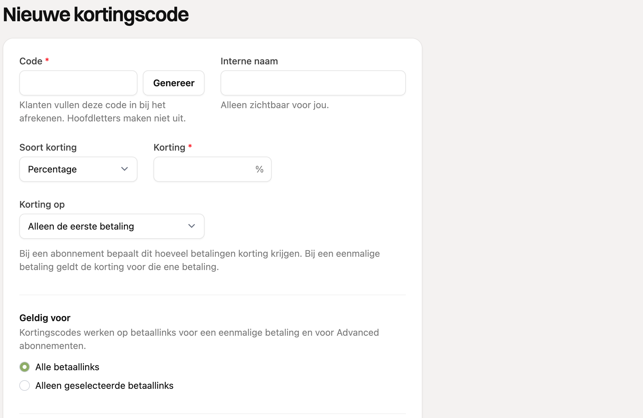
Task: Click the Interne naam label
Action: pyautogui.click(x=249, y=61)
